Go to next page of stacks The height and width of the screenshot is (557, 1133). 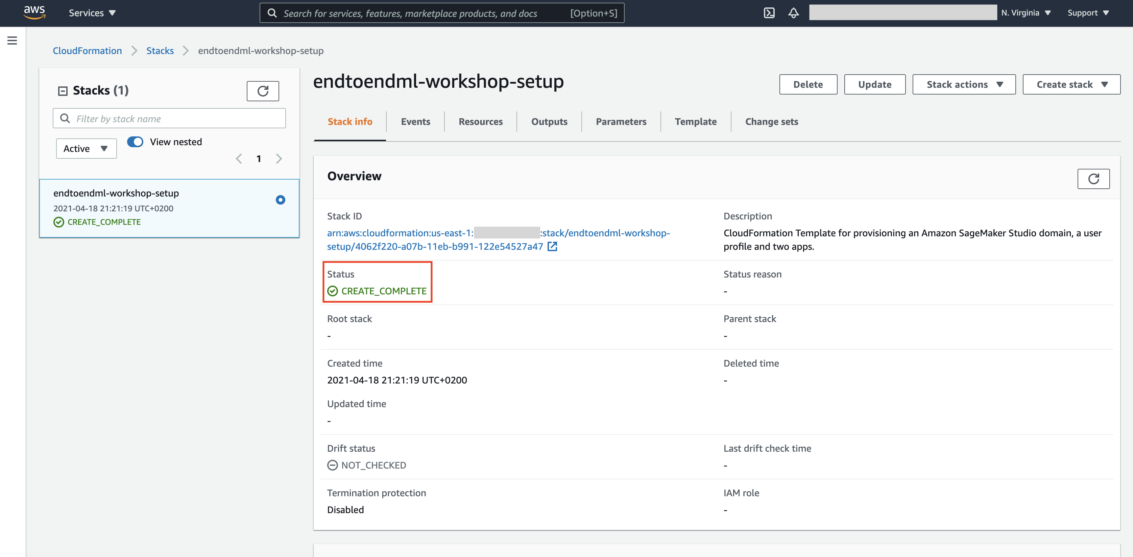coord(279,159)
